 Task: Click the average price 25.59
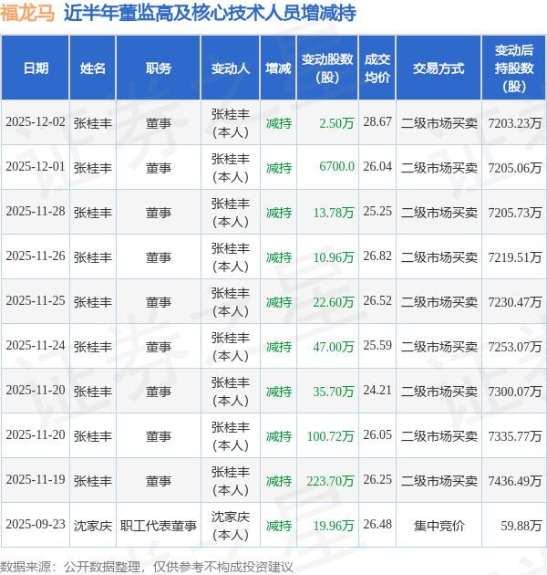click(x=377, y=346)
